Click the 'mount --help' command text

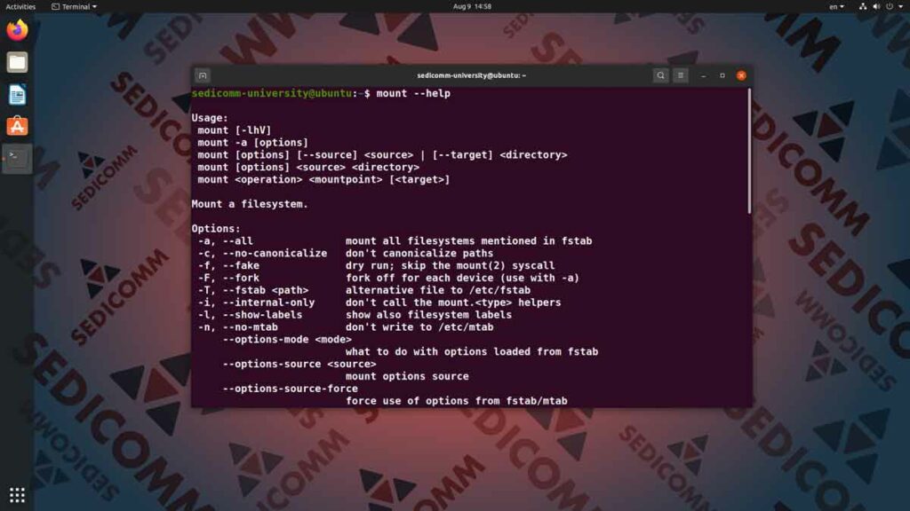[413, 93]
